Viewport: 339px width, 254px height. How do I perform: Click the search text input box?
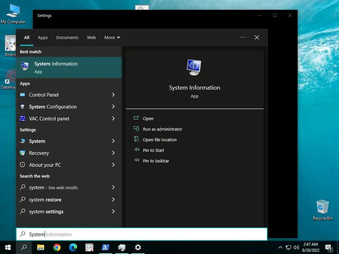tap(142, 234)
